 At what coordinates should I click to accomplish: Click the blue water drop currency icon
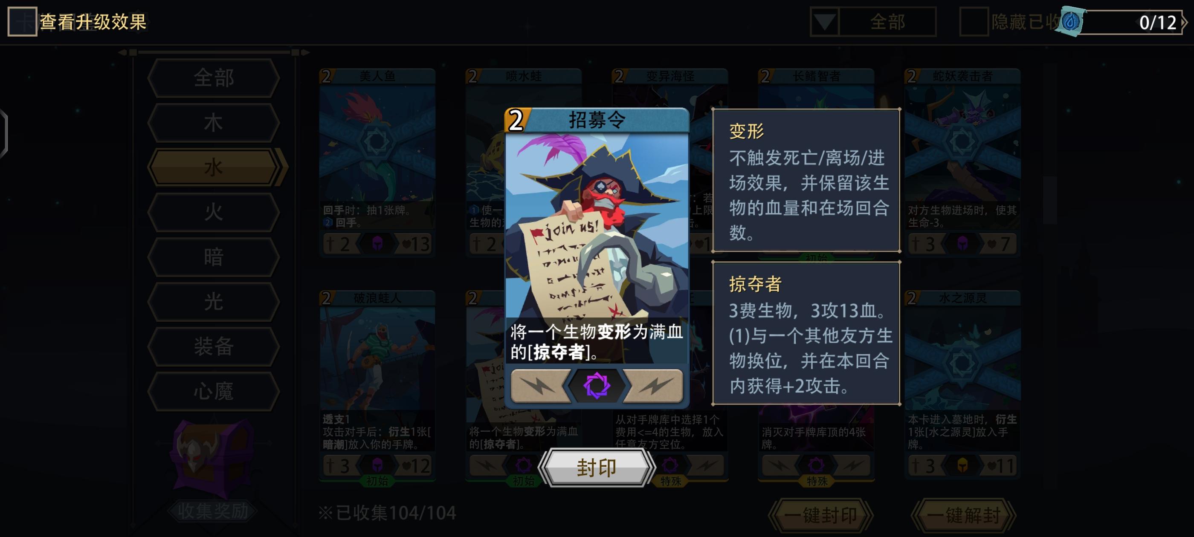(x=1071, y=22)
